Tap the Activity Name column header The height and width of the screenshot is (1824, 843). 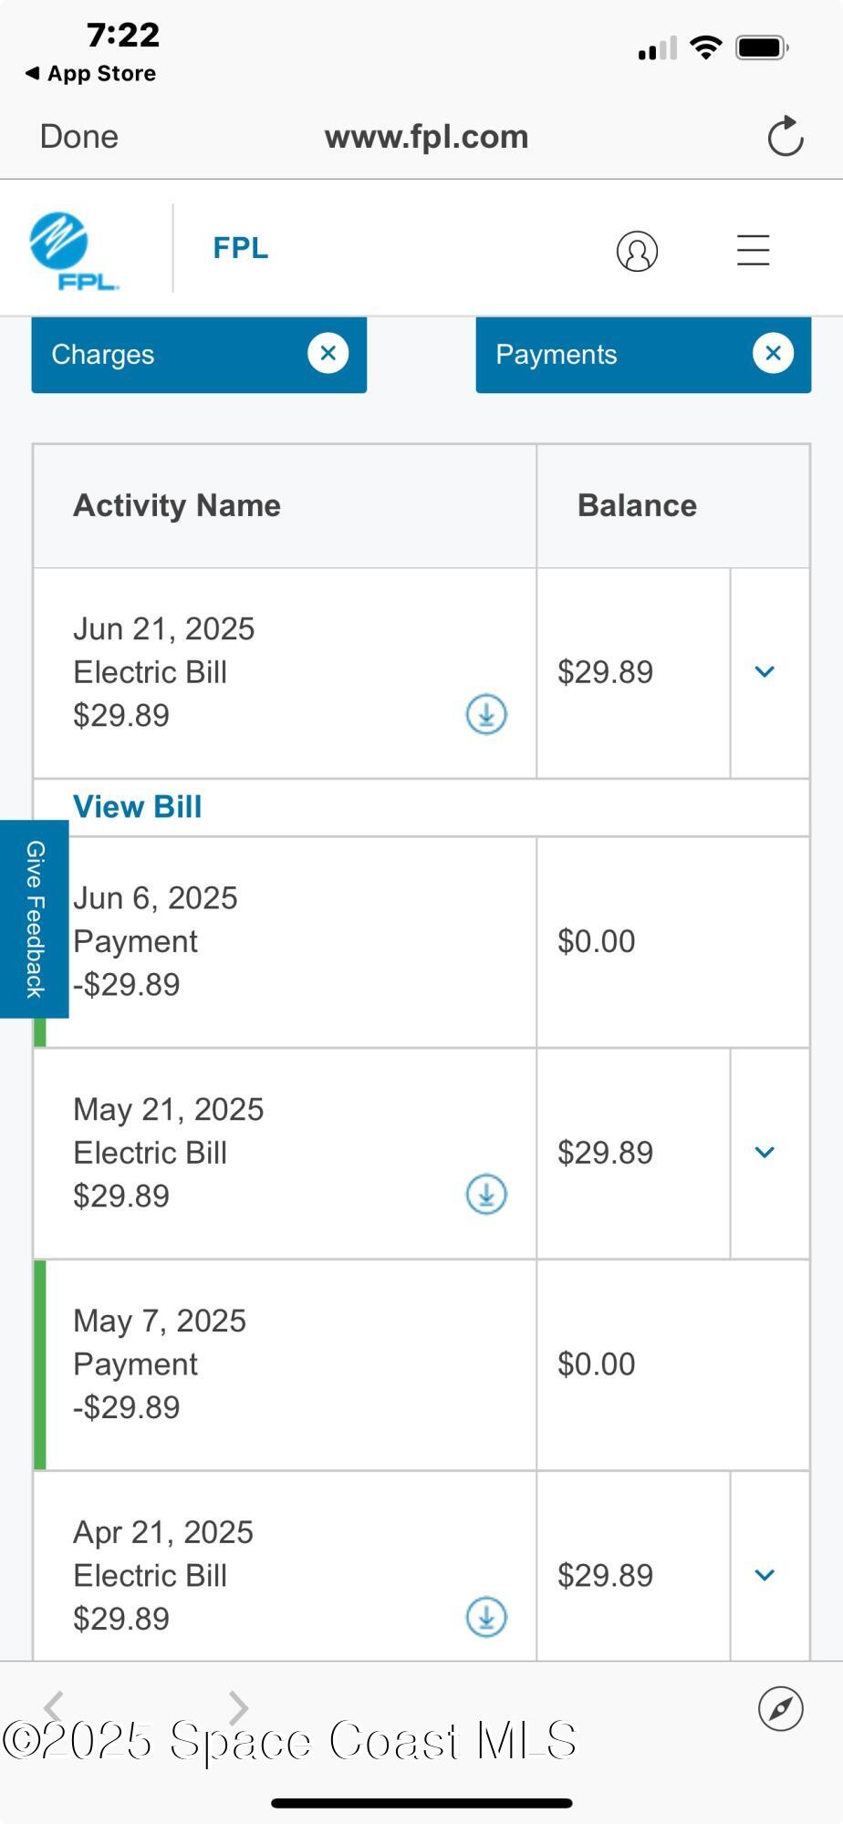pos(177,505)
